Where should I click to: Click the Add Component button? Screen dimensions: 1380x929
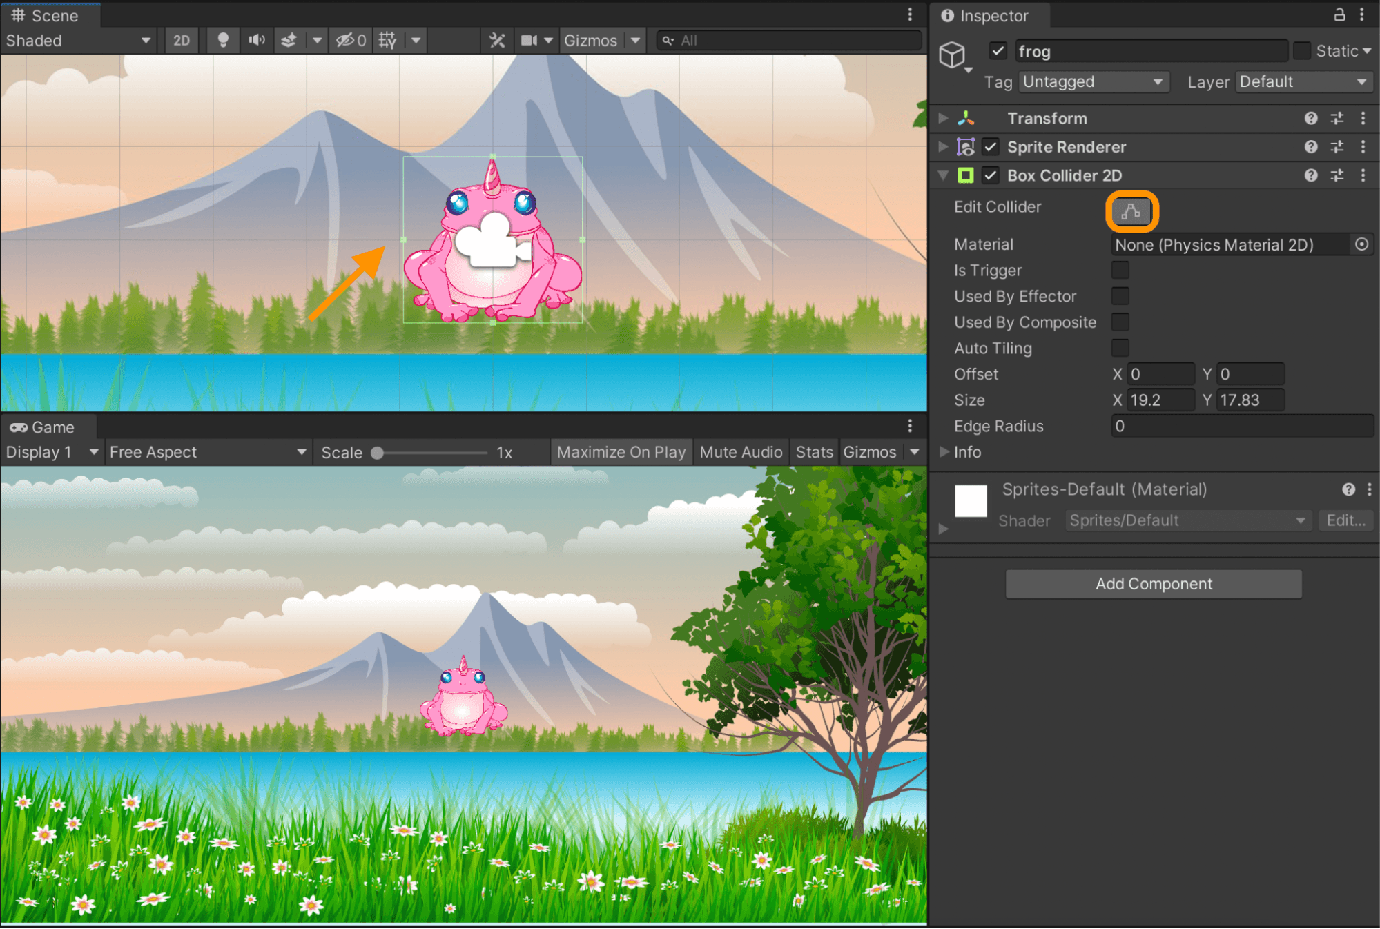pos(1153,583)
